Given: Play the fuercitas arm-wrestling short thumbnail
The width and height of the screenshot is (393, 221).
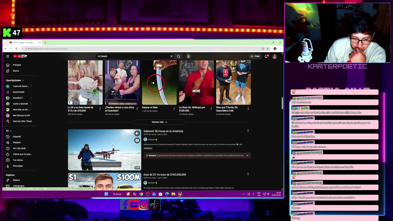Looking at the screenshot, I should [122, 83].
